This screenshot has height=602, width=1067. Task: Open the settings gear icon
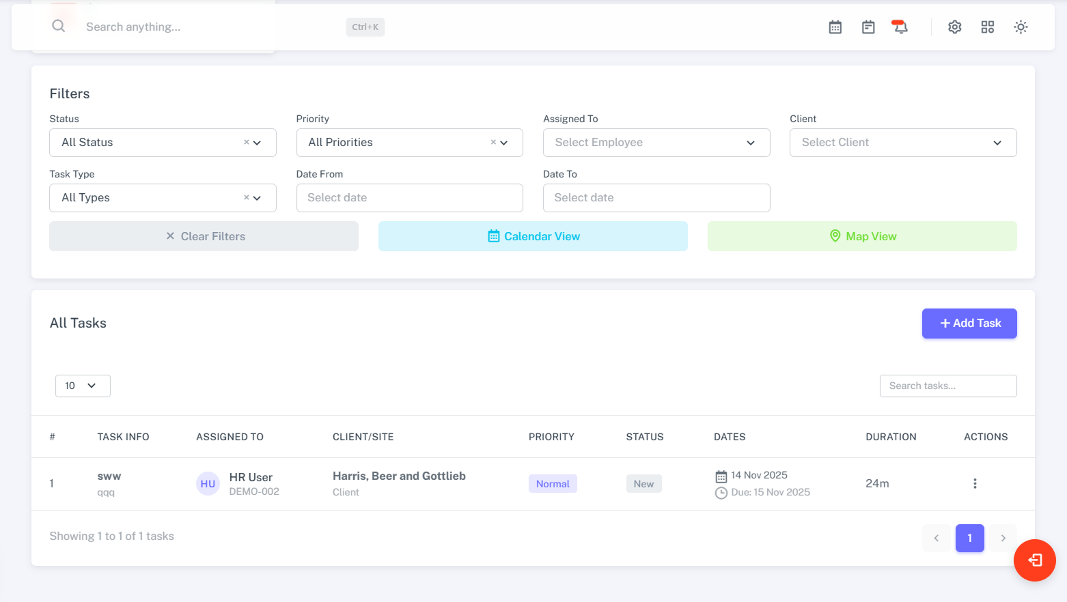954,27
